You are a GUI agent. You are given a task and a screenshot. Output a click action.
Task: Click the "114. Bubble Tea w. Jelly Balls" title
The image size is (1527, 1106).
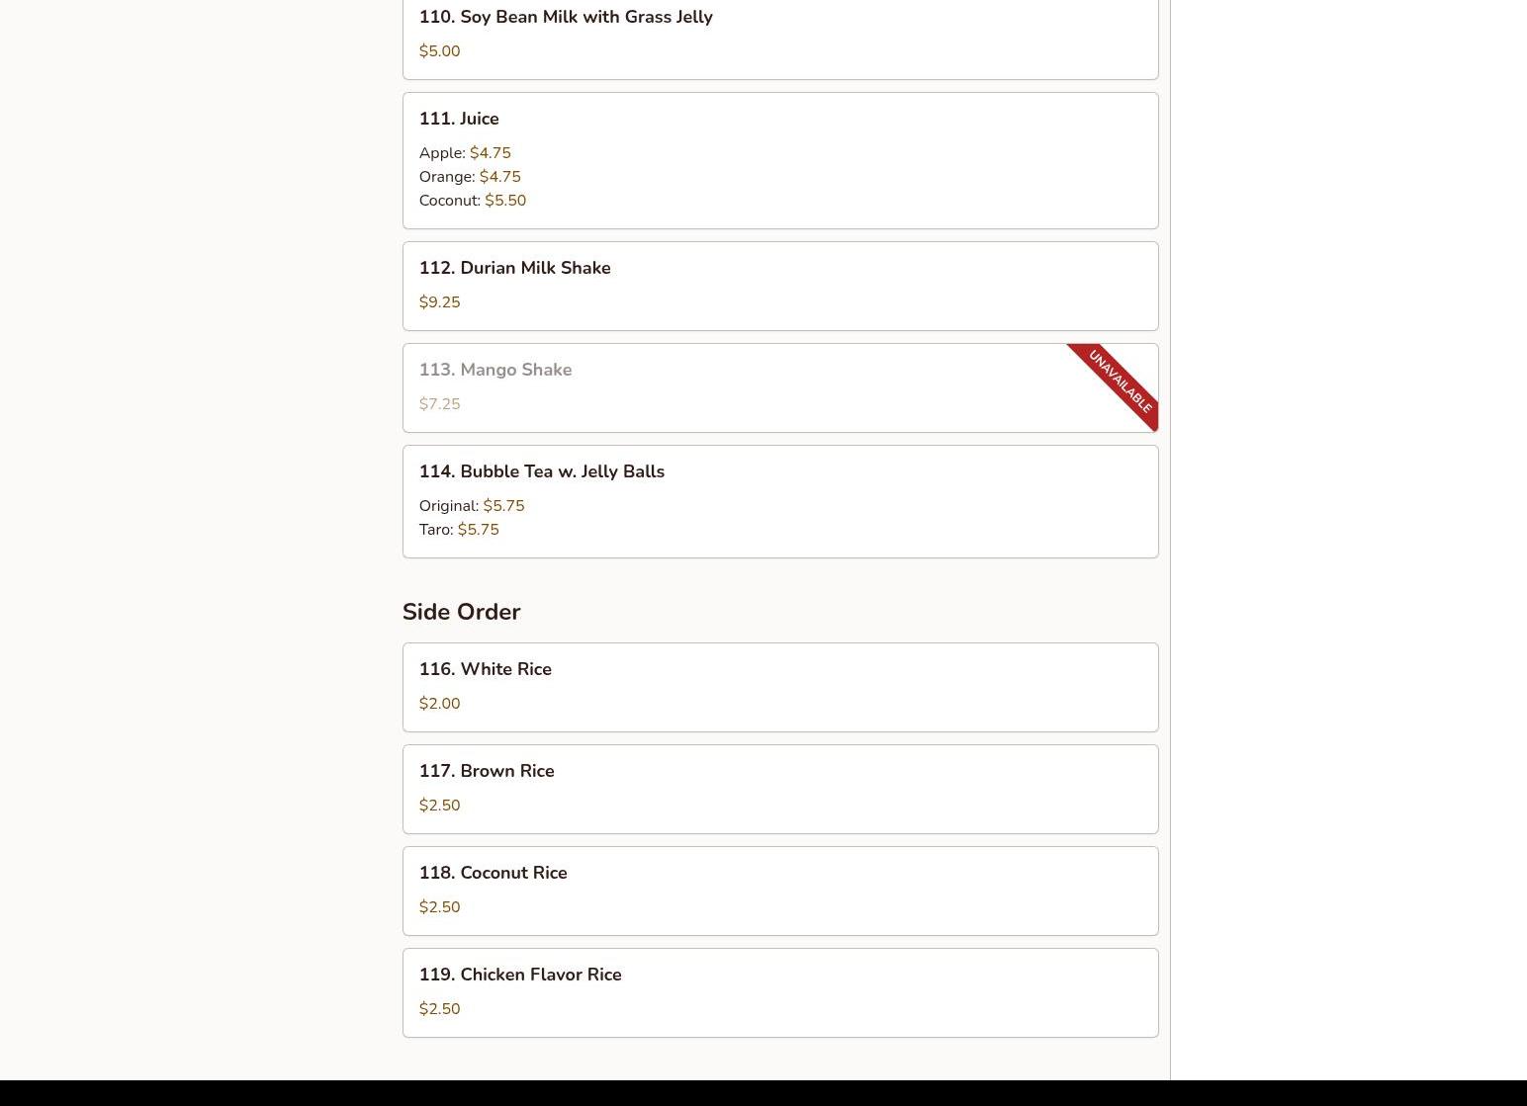[542, 471]
